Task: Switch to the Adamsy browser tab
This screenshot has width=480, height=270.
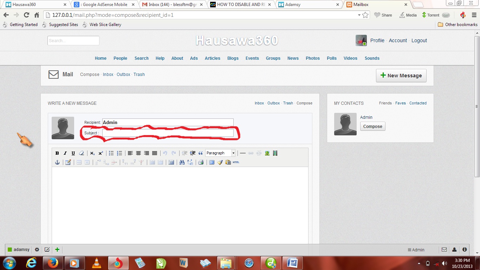Action: pyautogui.click(x=308, y=5)
